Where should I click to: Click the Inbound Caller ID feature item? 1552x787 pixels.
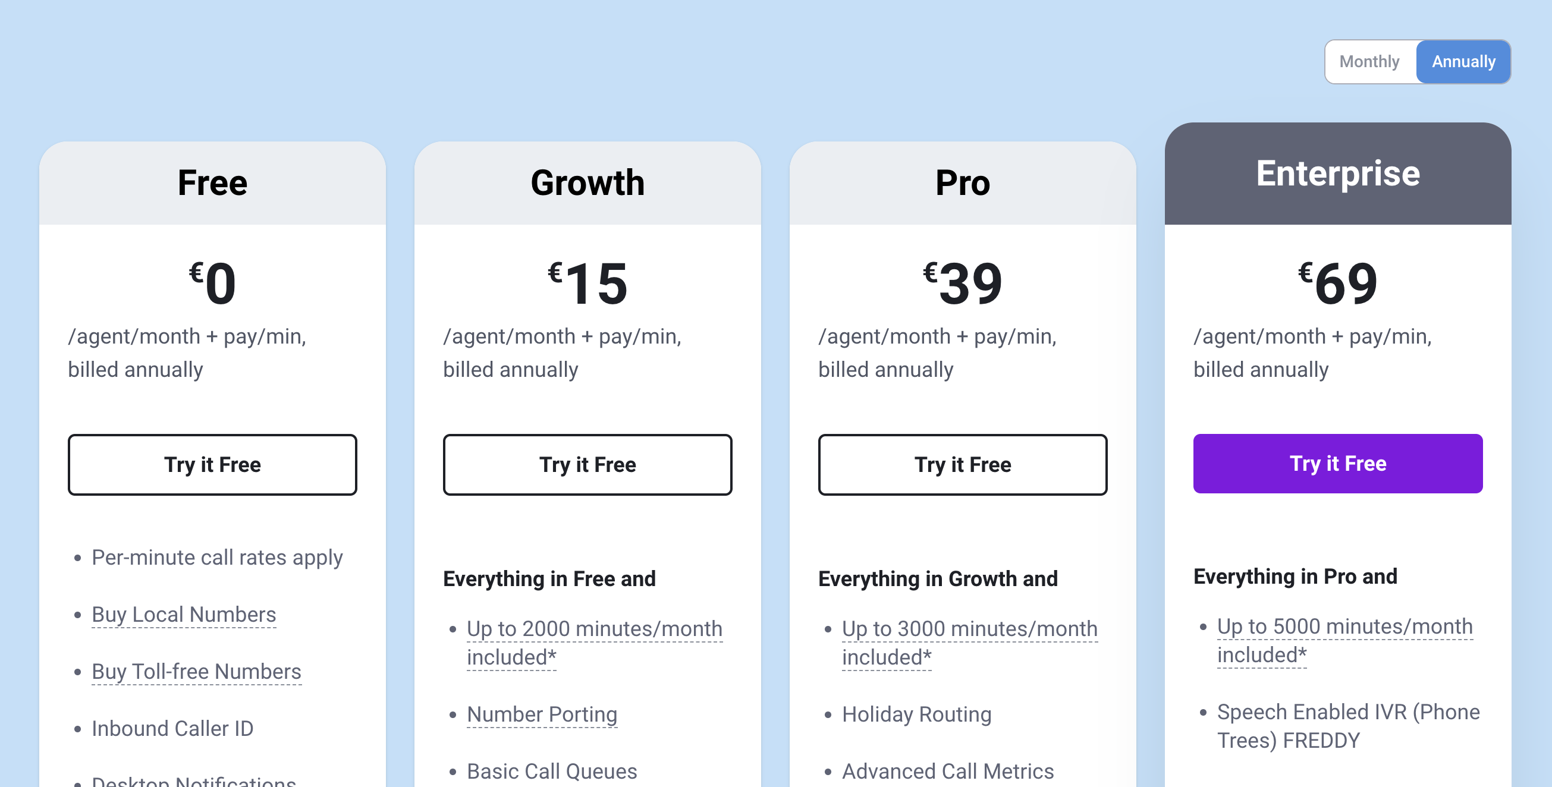172,728
